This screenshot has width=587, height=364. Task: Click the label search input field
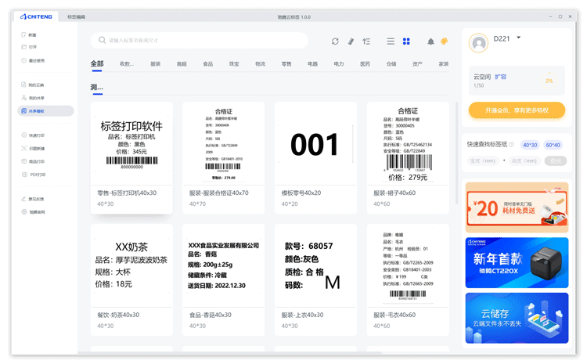[203, 41]
